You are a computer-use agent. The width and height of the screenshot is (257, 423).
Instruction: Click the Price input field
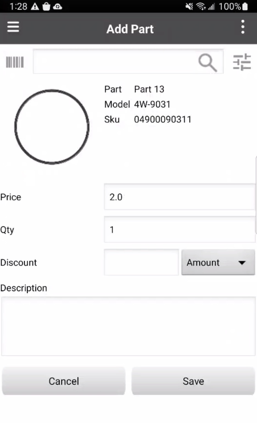pyautogui.click(x=180, y=197)
